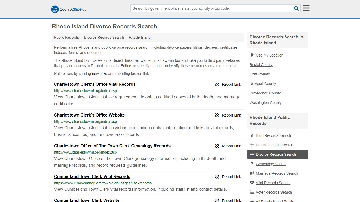Click Report Link text for Charlestown Genealogy Records

231,146
